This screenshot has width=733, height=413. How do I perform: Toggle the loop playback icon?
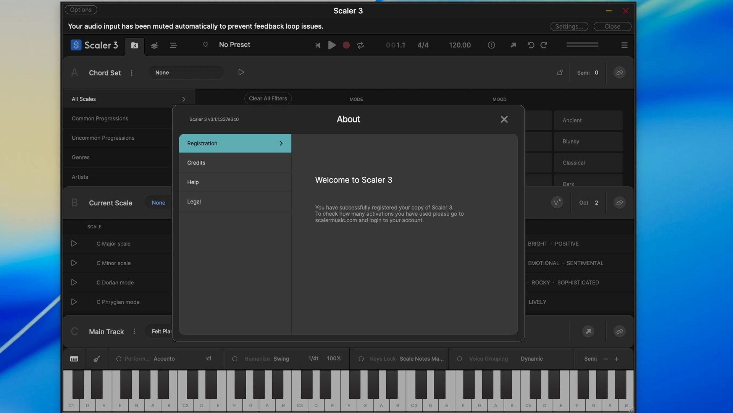(360, 45)
